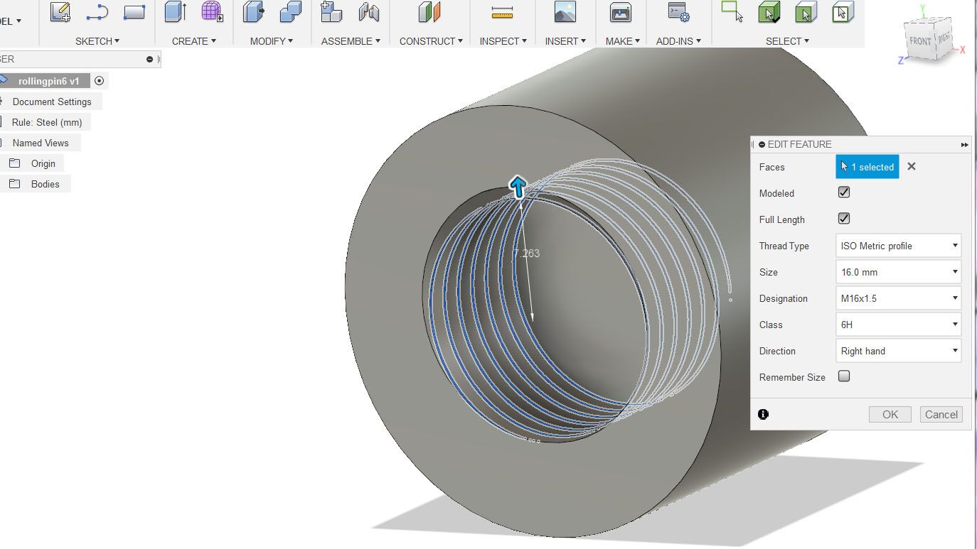Select the Bodies folder in the browser
The image size is (977, 549).
(x=45, y=184)
